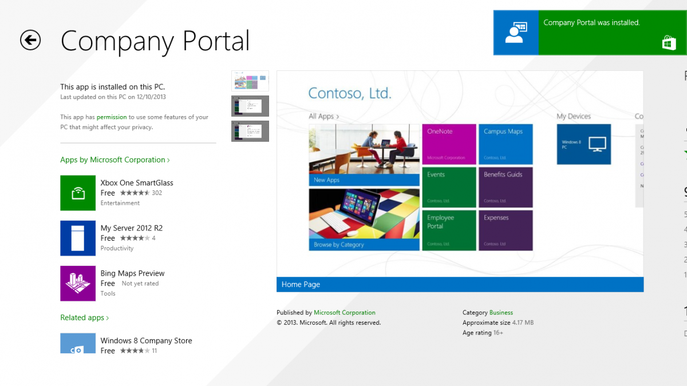Image resolution: width=687 pixels, height=386 pixels.
Task: Click Xbox One SmartGlass star rating
Action: [135, 193]
